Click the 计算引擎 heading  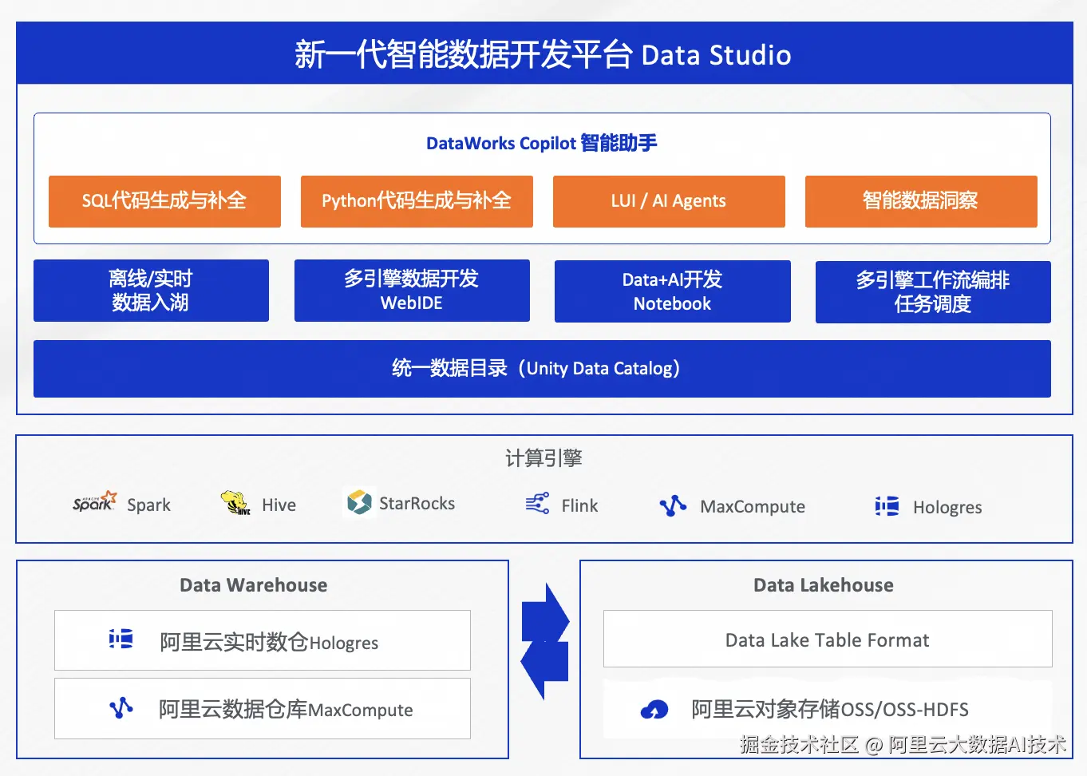click(x=543, y=458)
